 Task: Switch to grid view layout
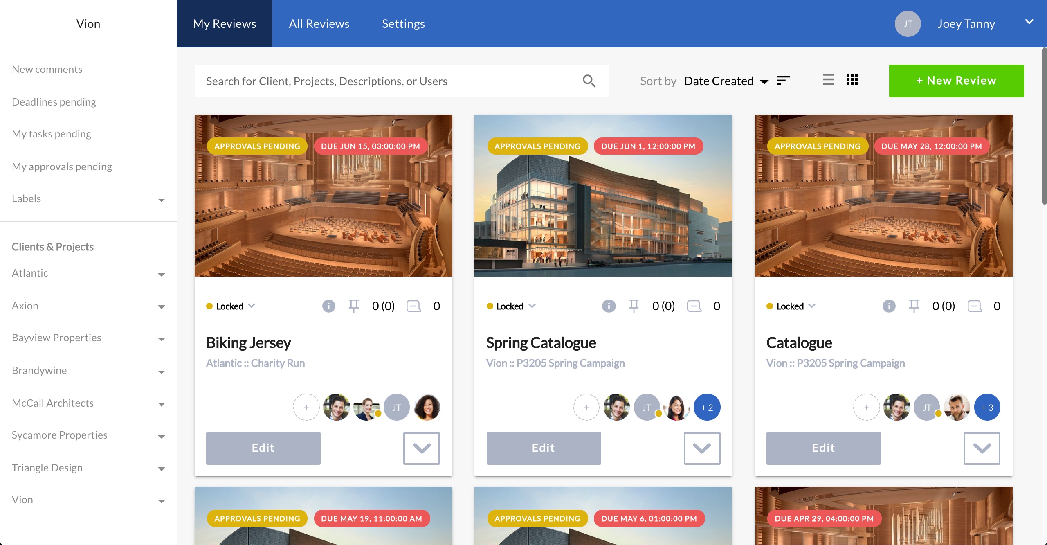852,79
